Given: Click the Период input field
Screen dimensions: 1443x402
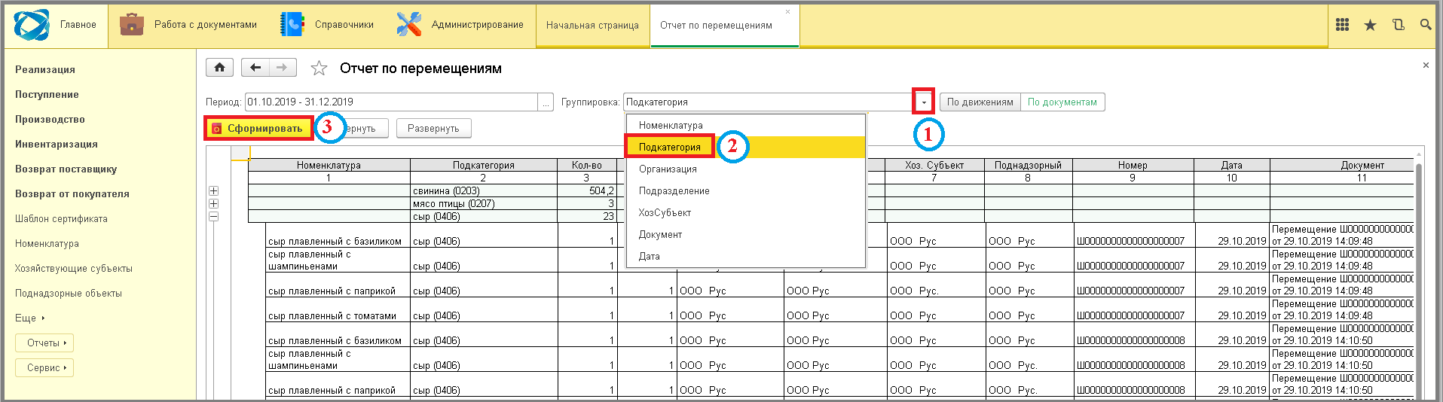Looking at the screenshot, I should point(391,102).
